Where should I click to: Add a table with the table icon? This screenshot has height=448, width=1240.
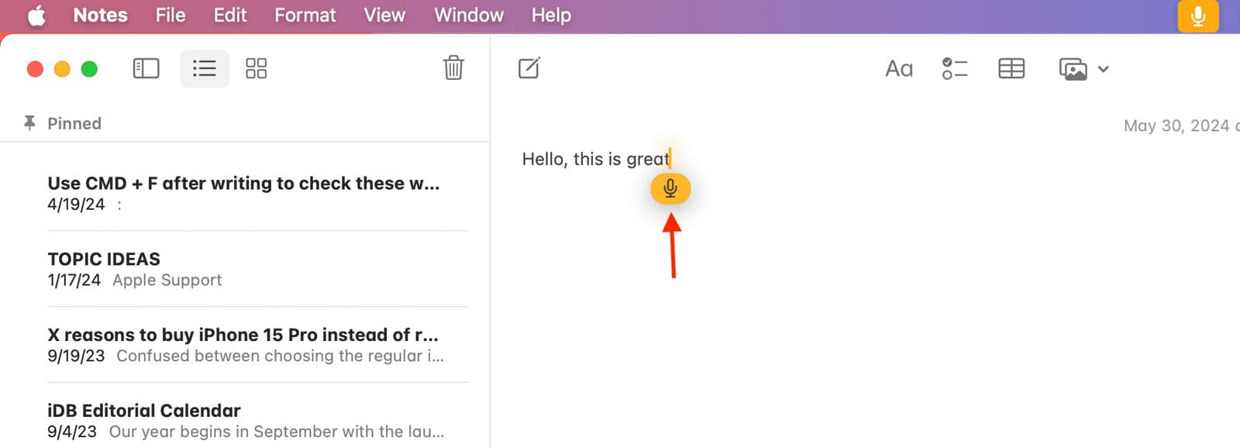click(x=1011, y=69)
